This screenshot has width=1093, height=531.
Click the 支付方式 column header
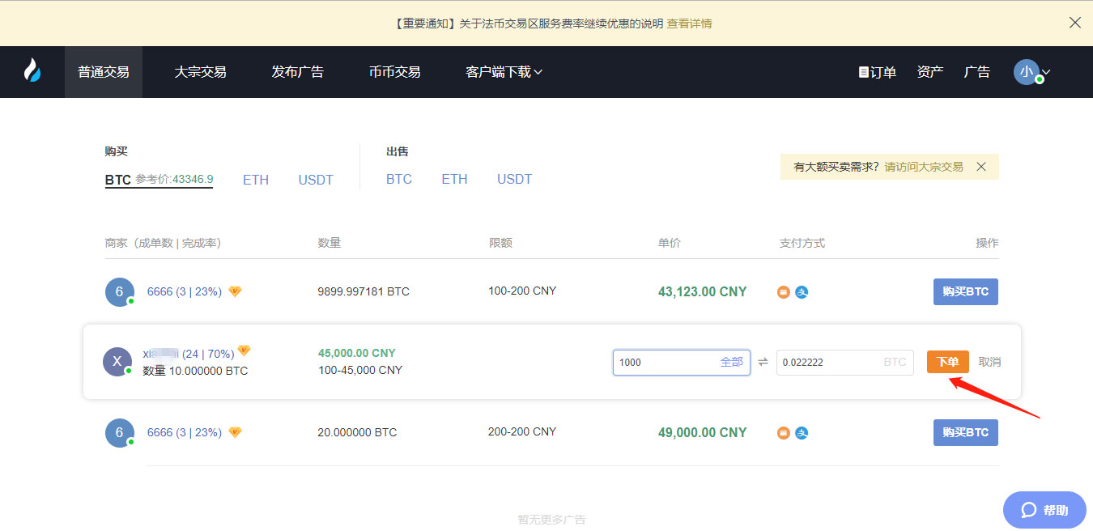[x=802, y=243]
